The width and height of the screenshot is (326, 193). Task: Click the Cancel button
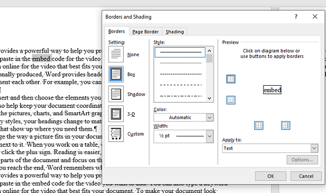[306, 176]
